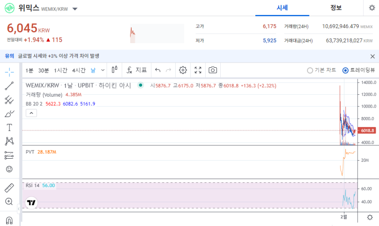
Task: Set interval to 4시간
Action: pos(79,70)
